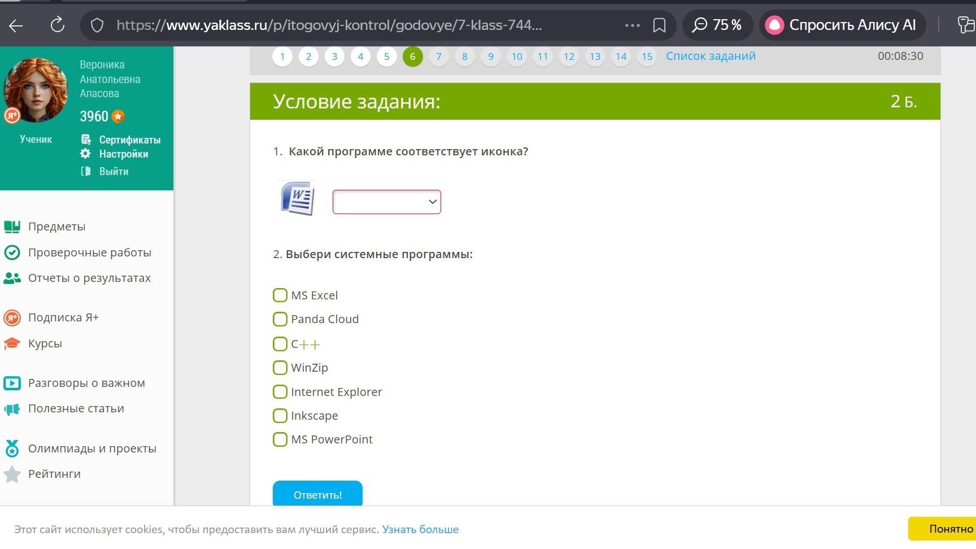Tick the WinZip option
The image size is (976, 549).
point(280,368)
